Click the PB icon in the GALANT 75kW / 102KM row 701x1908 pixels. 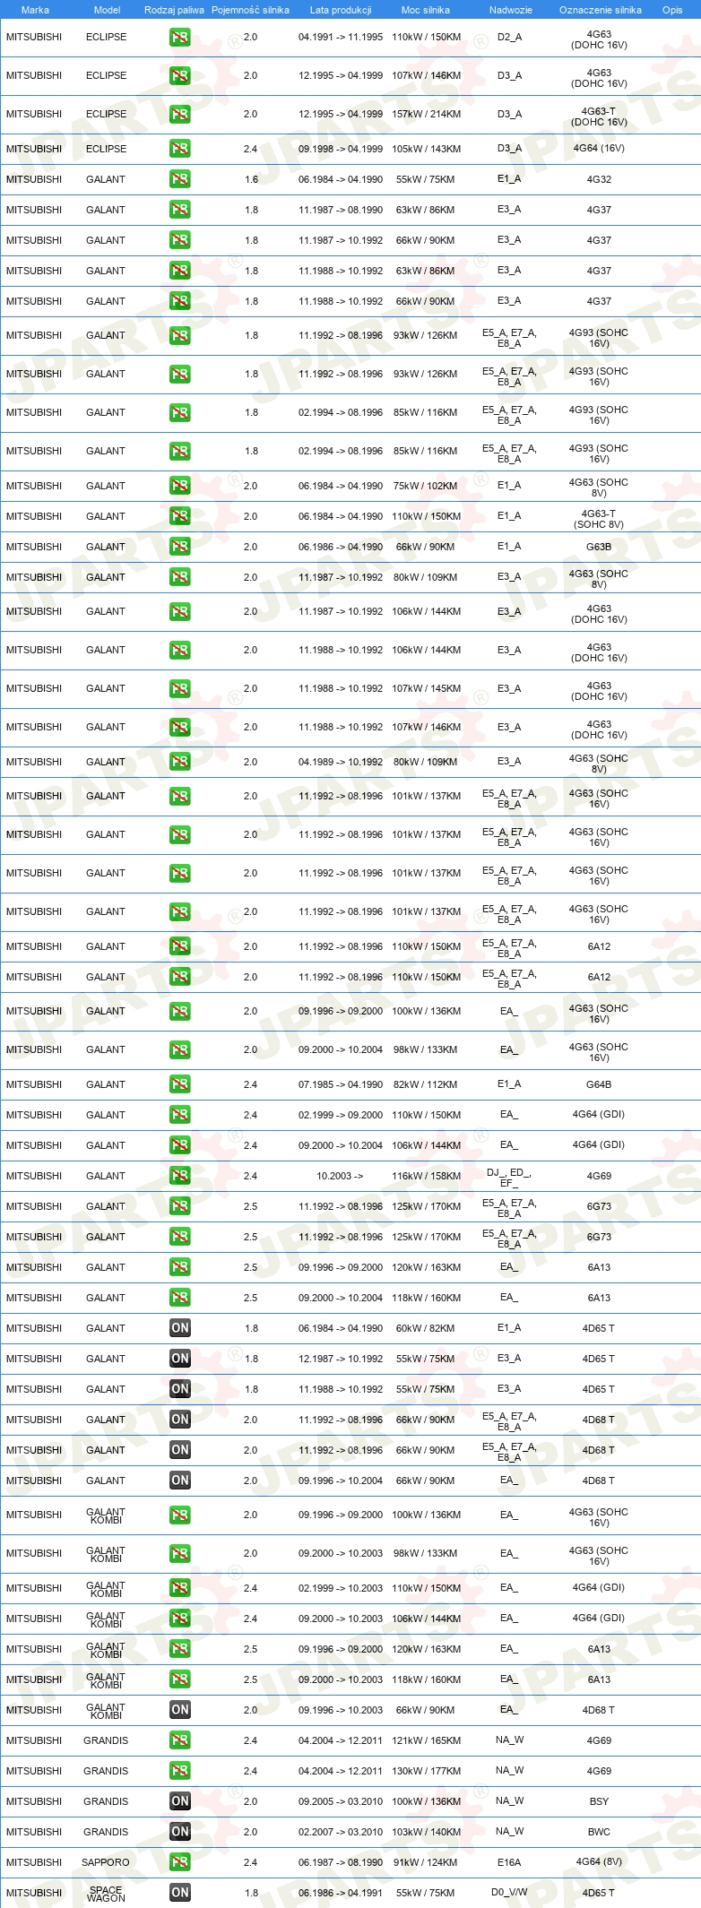[179, 486]
